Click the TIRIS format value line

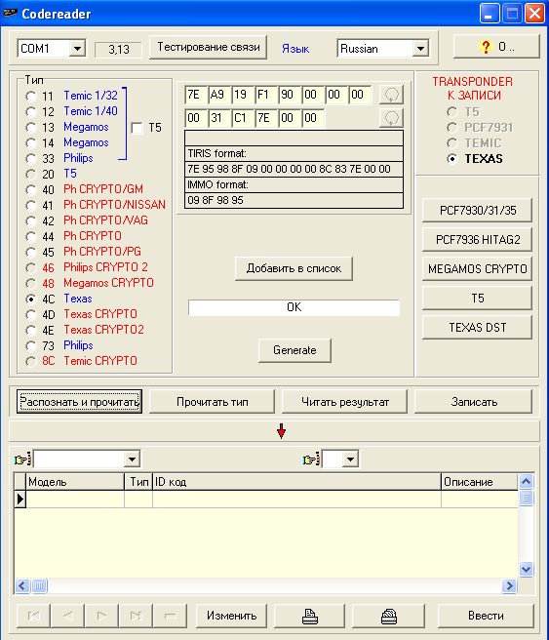point(294,169)
